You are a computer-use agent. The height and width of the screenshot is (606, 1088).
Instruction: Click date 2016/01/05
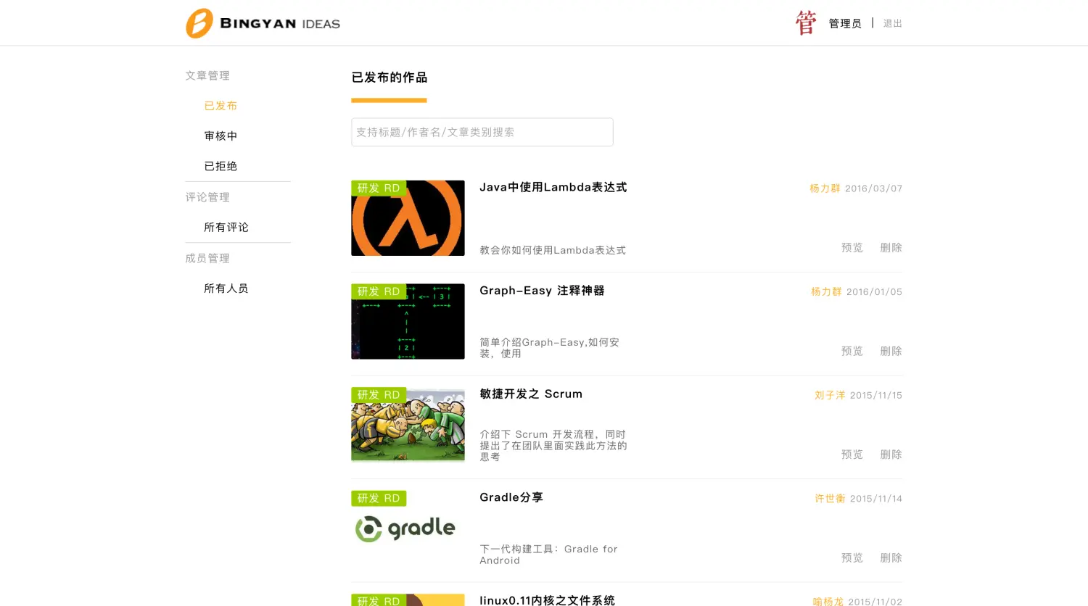coord(875,292)
